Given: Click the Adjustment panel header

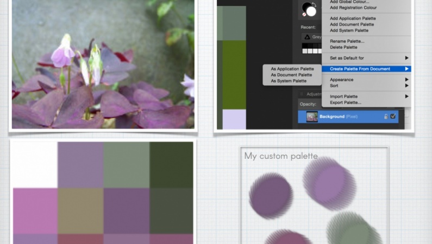Looking at the screenshot, I should click(310, 94).
